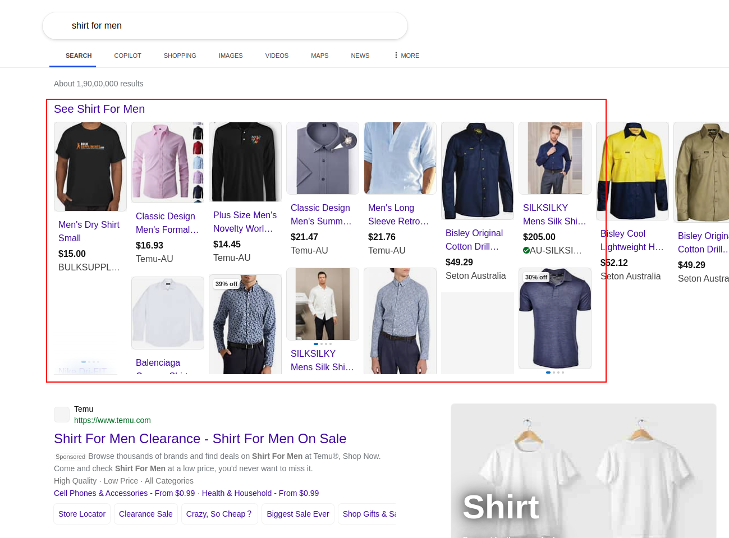Click 'Classic Design Men's Summ…' product title
Screen dimensions: 729x538
[x=322, y=214]
